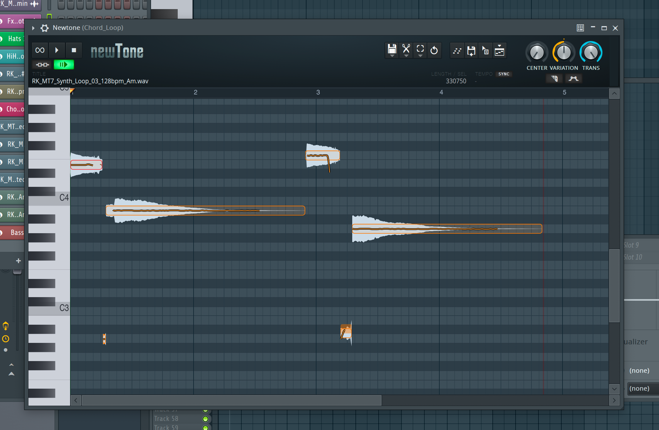Click the drag selection cursor icon

pyautogui.click(x=485, y=51)
